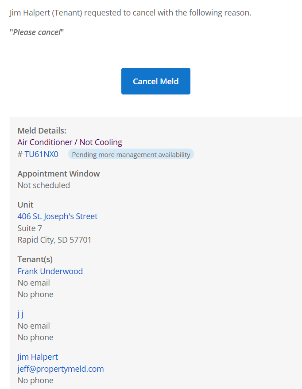This screenshot has width=302, height=389.
Task: Click the Tenant(s) section heading
Action: coord(35,259)
